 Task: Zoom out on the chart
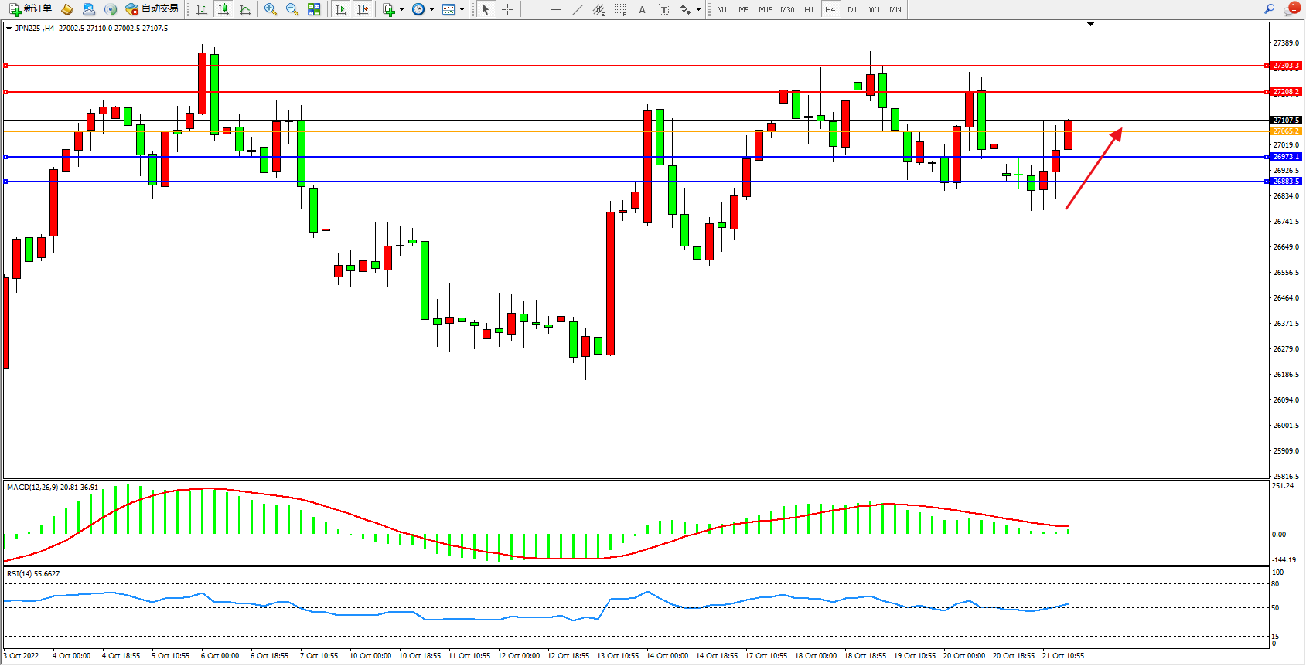click(x=292, y=9)
